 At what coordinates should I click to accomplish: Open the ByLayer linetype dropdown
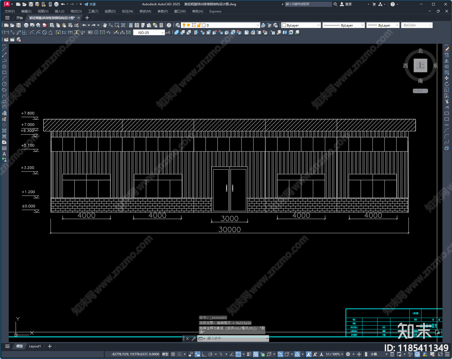[344, 25]
